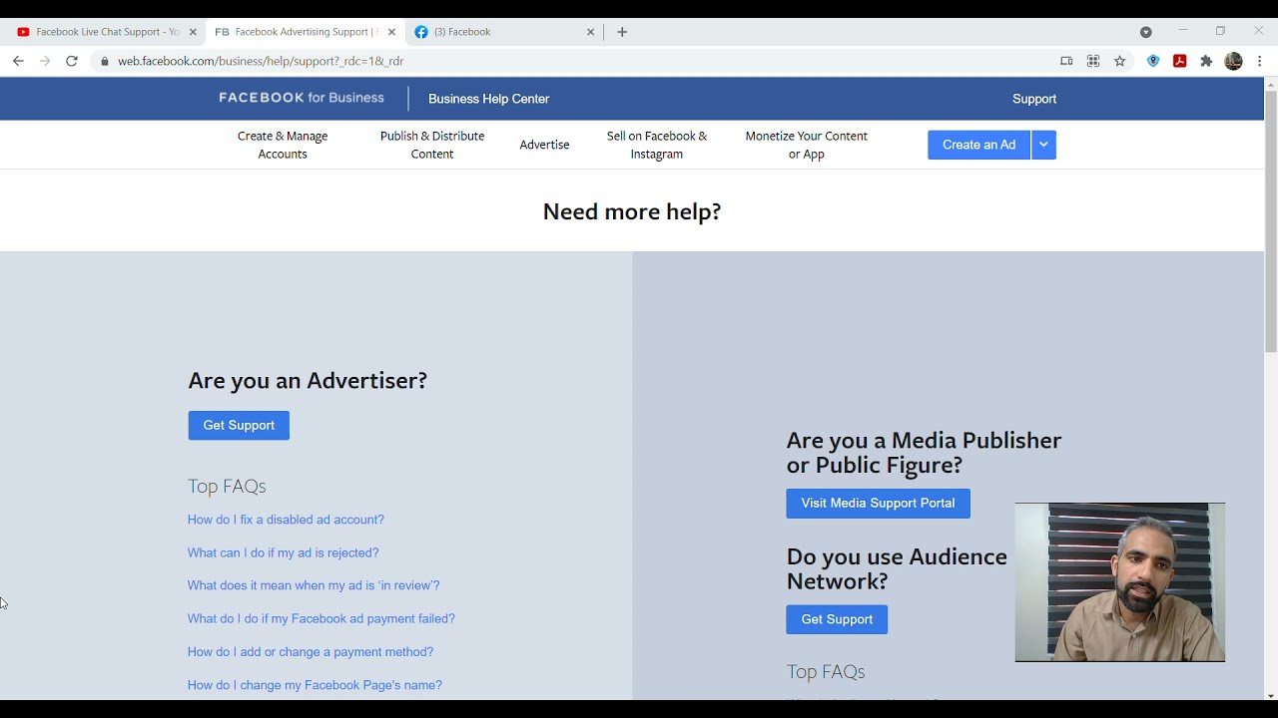Go back with the browser back arrow
Image resolution: width=1278 pixels, height=718 pixels.
point(18,61)
